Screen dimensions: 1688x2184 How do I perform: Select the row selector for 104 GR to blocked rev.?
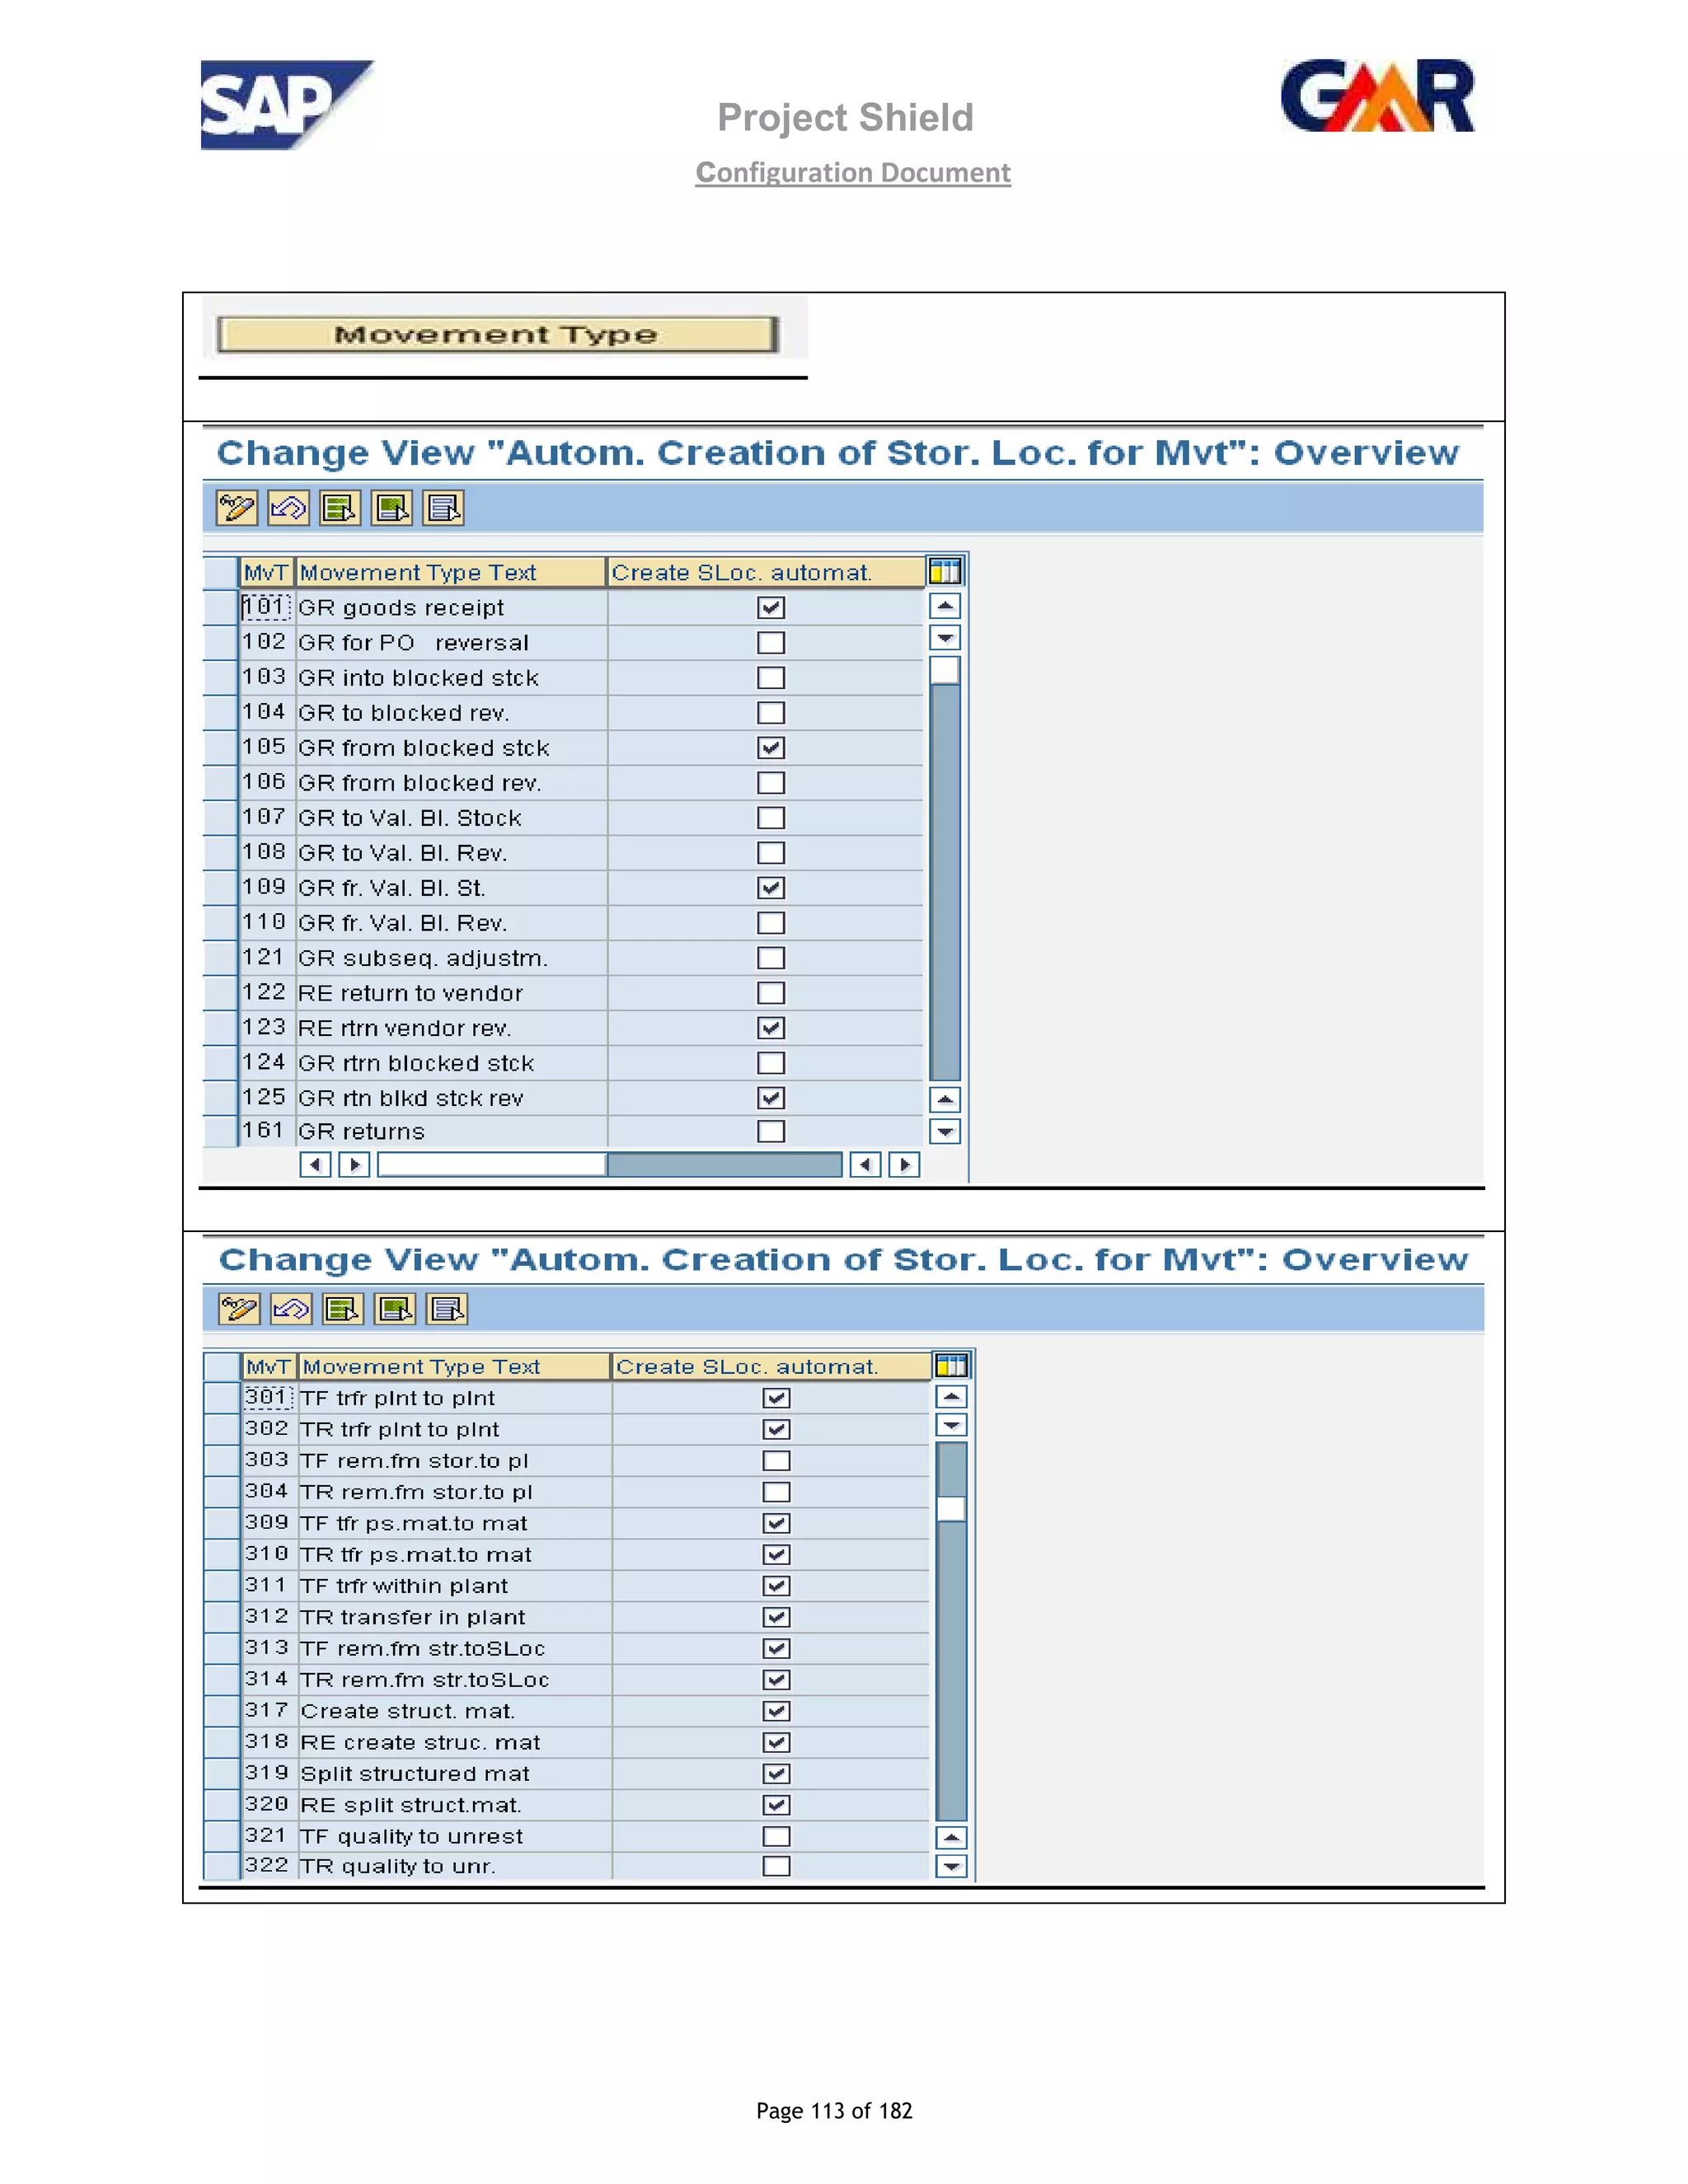(x=220, y=713)
